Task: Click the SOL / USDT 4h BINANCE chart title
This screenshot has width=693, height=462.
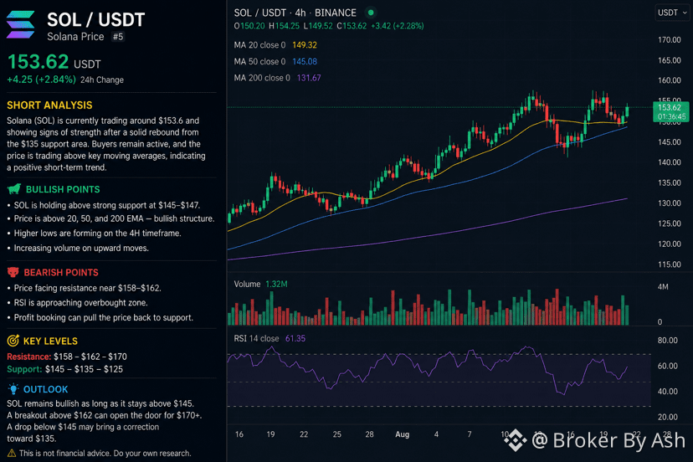Action: [295, 13]
